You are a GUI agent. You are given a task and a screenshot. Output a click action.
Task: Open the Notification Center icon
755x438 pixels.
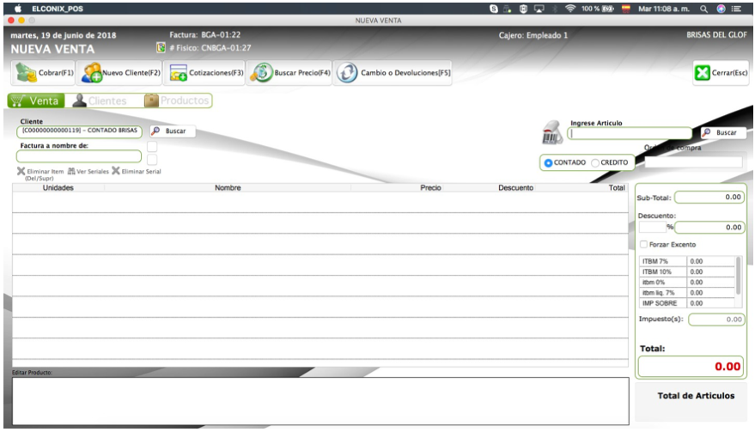736,9
